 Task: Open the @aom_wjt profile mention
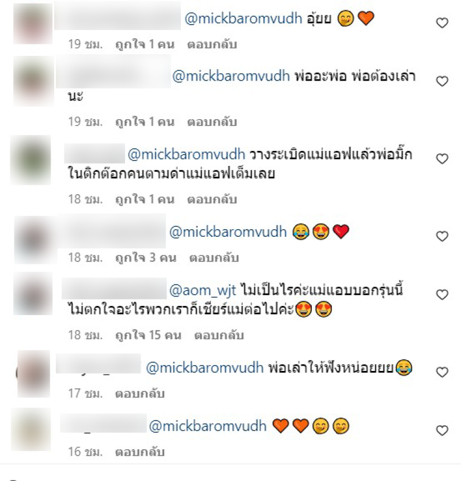(203, 290)
